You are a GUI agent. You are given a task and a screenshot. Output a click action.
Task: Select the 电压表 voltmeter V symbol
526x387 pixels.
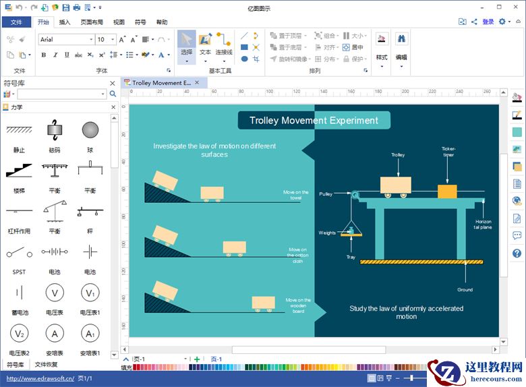pyautogui.click(x=55, y=299)
